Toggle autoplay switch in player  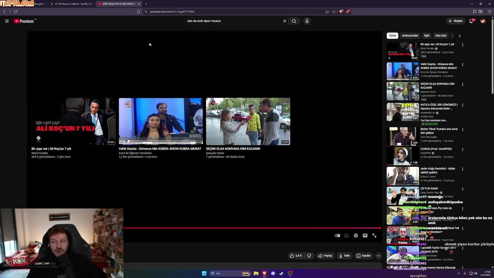tap(337, 236)
